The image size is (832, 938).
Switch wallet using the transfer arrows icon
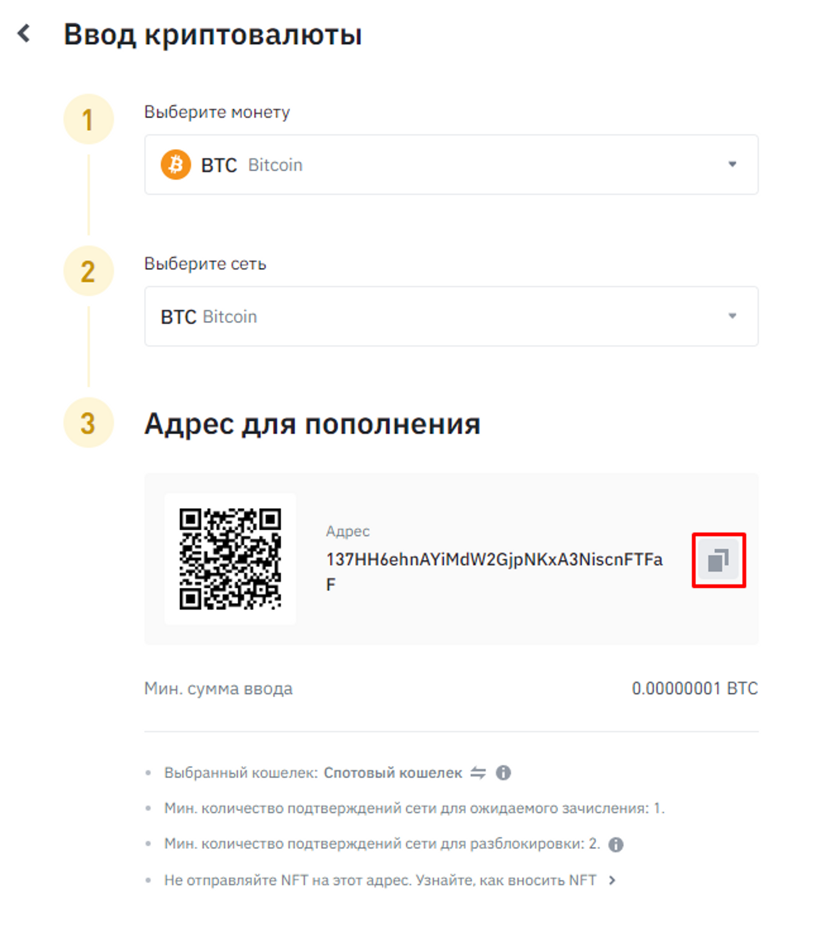coord(478,773)
